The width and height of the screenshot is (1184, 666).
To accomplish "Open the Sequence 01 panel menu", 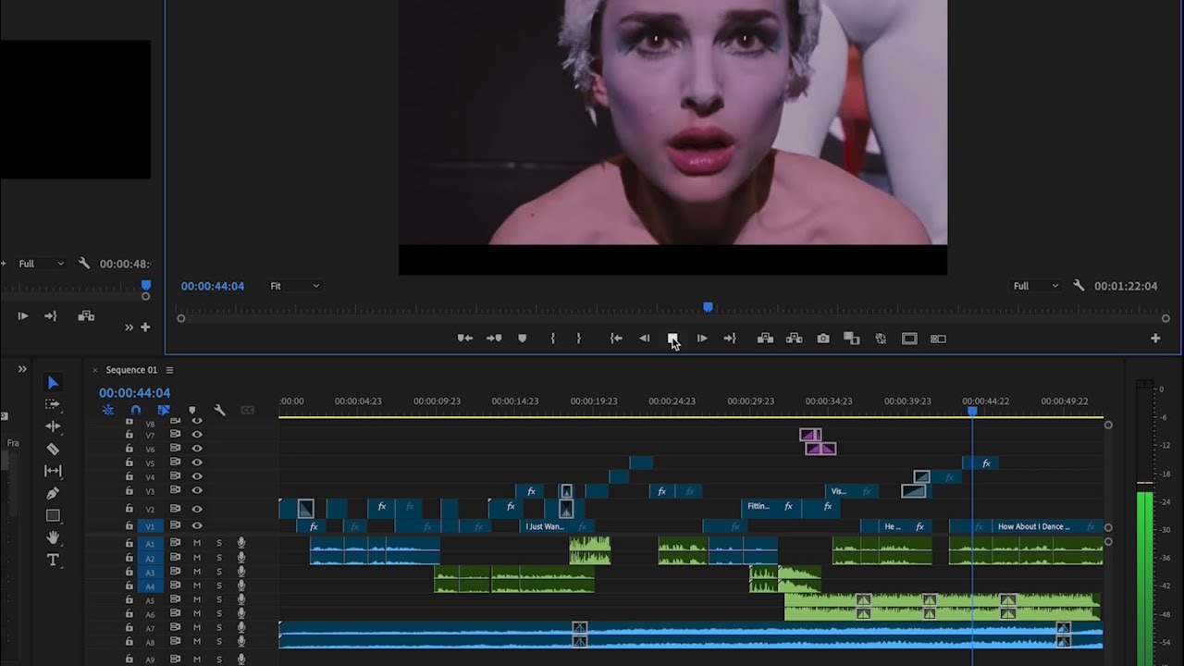I will click(x=169, y=370).
